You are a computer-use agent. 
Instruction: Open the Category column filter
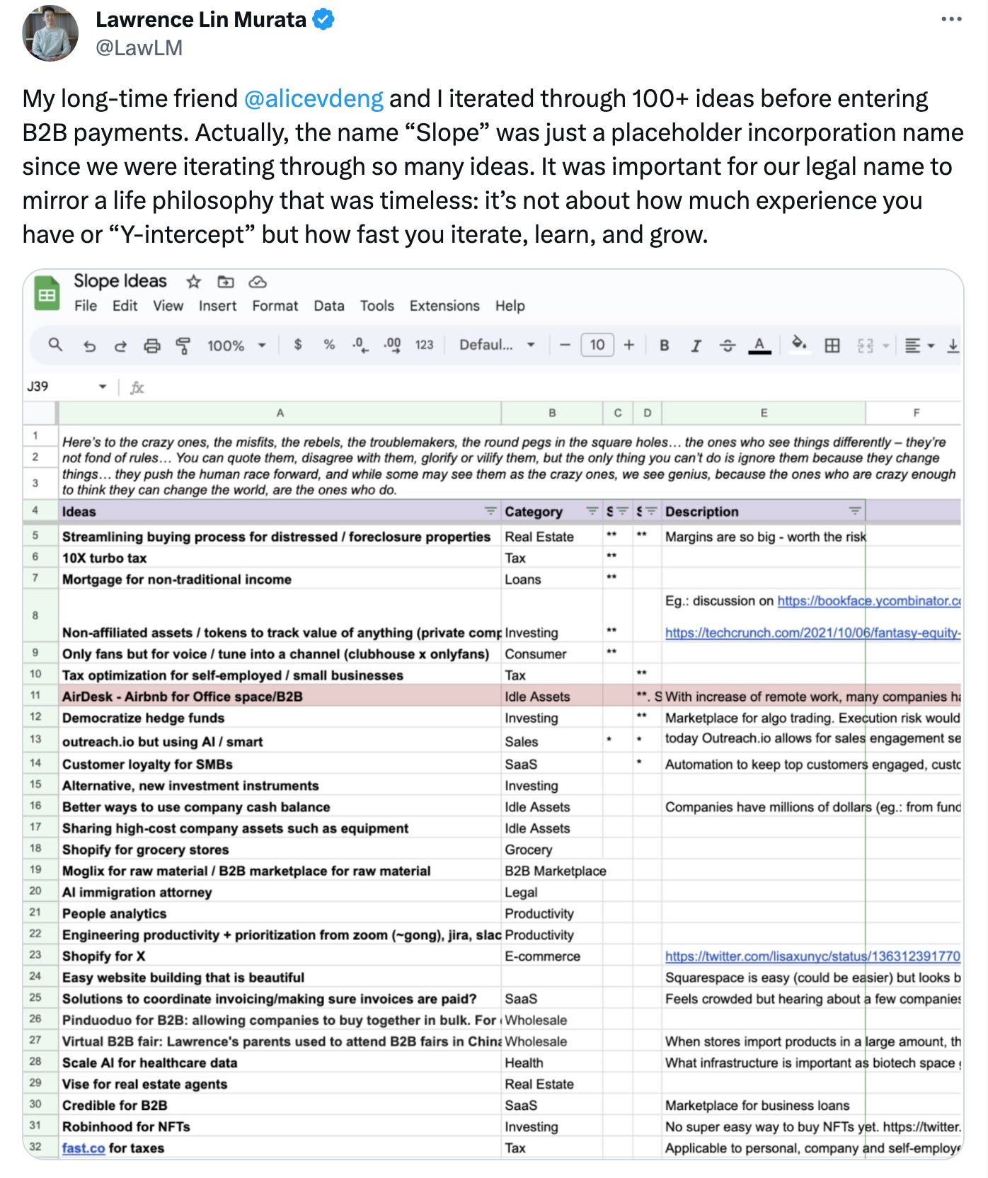[592, 510]
